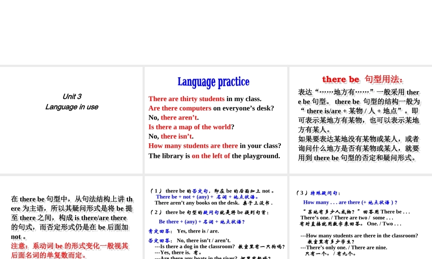Open the slide covering 否定句 and 疑问句
The height and width of the screenshot is (259, 432).
(216, 217)
